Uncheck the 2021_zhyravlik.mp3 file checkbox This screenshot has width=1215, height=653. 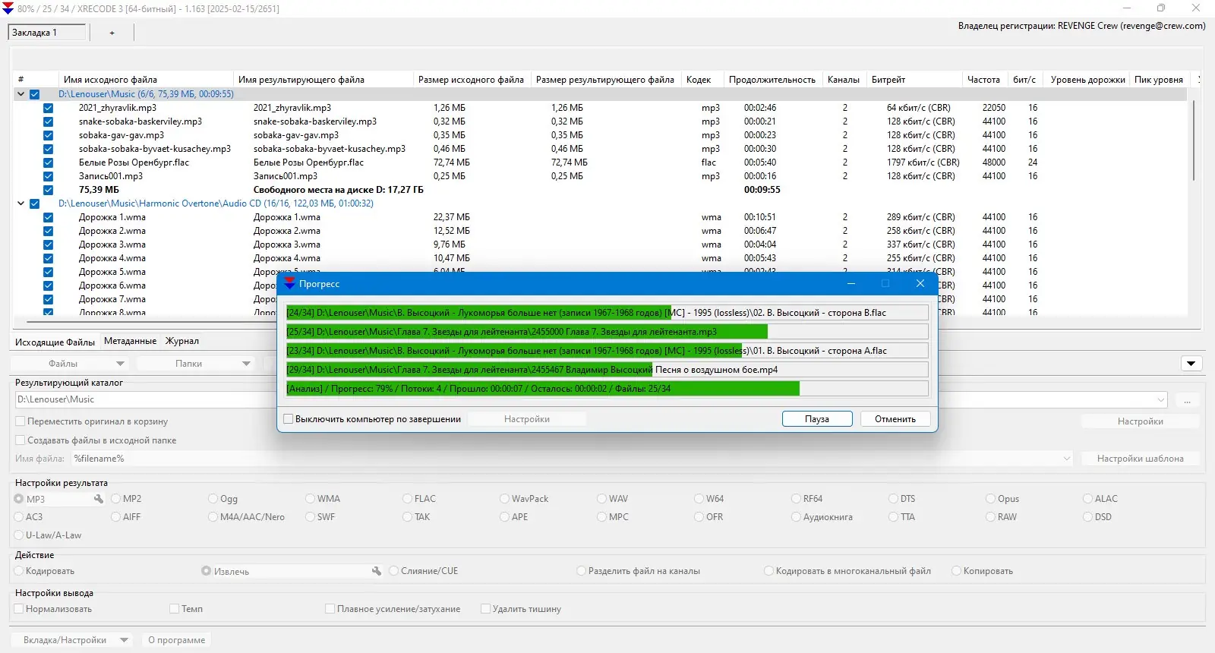[x=48, y=108]
